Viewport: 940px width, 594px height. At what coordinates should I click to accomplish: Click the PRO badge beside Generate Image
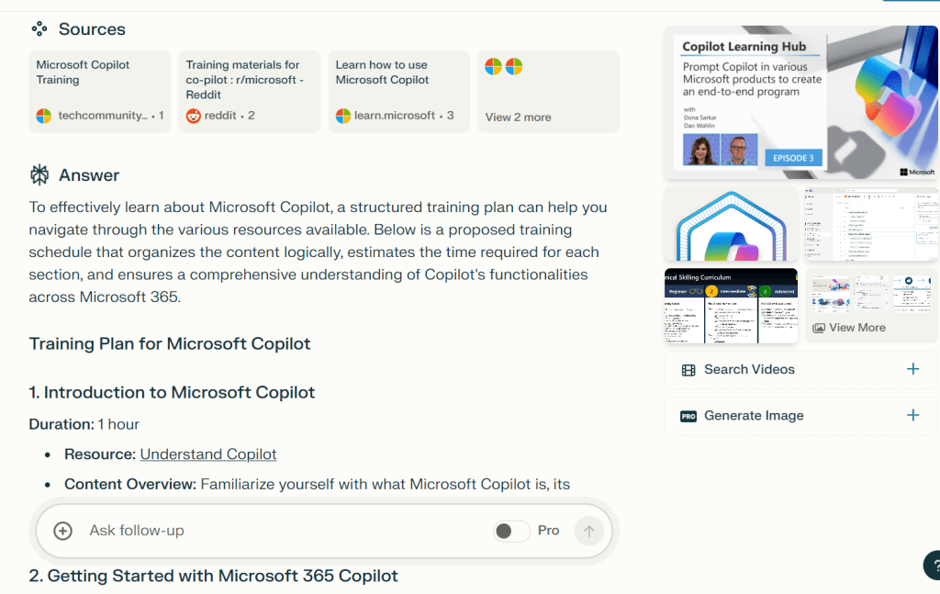688,416
